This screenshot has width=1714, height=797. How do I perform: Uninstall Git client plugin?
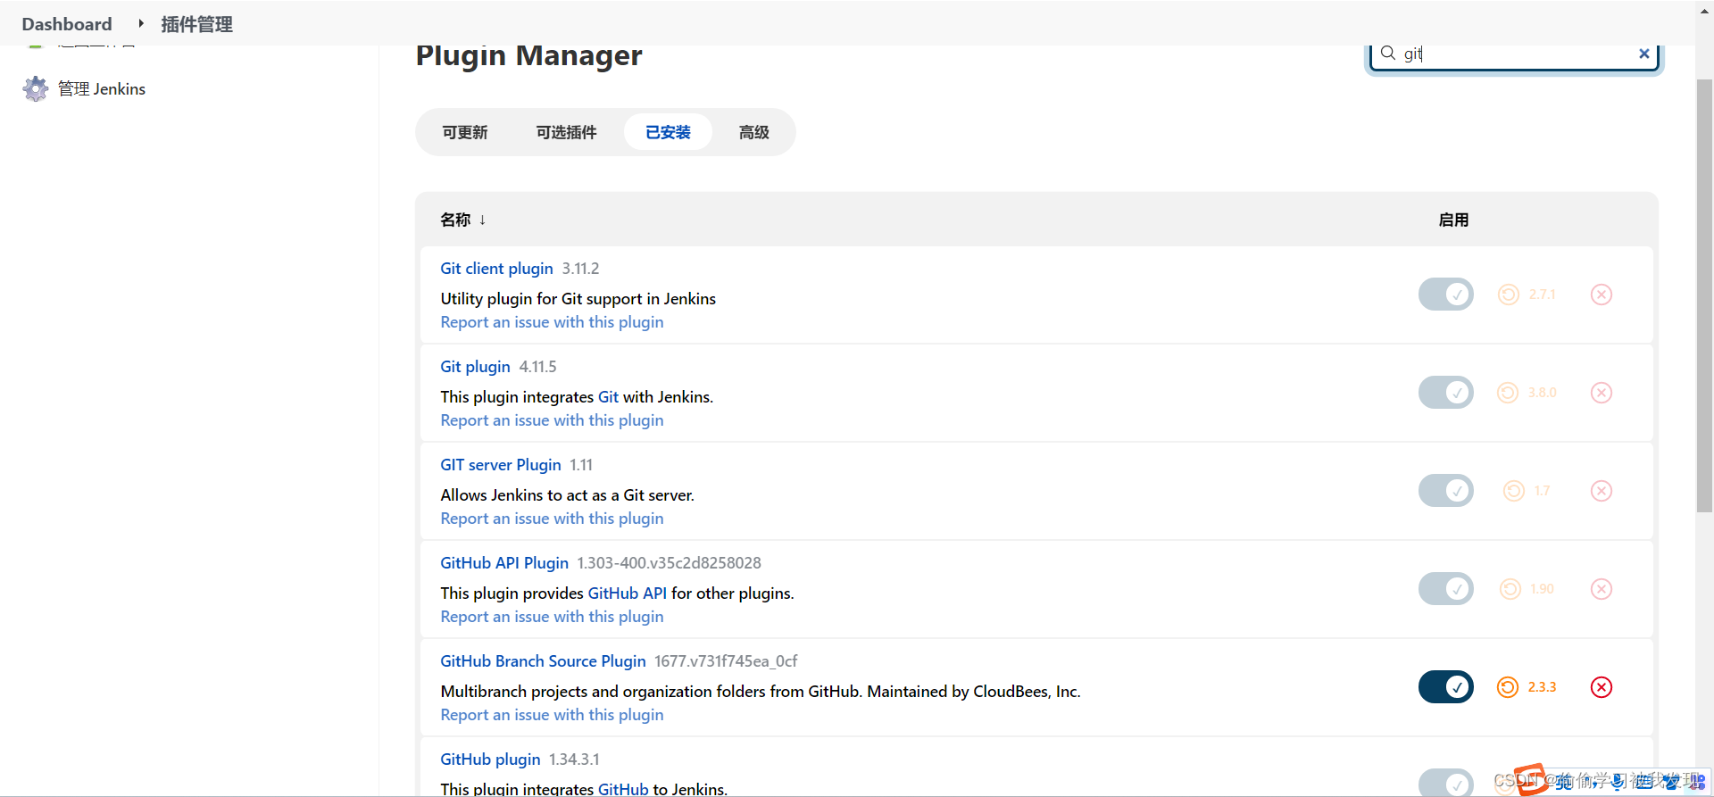click(x=1602, y=295)
